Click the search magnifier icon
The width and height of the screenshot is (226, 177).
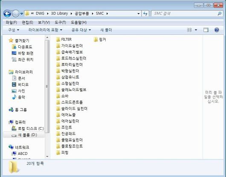click(x=220, y=14)
